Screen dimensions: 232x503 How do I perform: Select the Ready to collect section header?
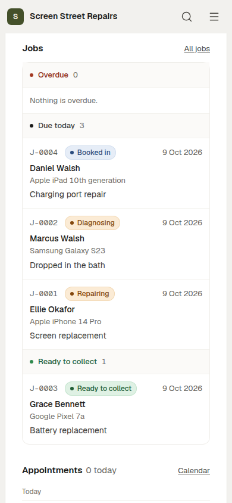tap(116, 362)
